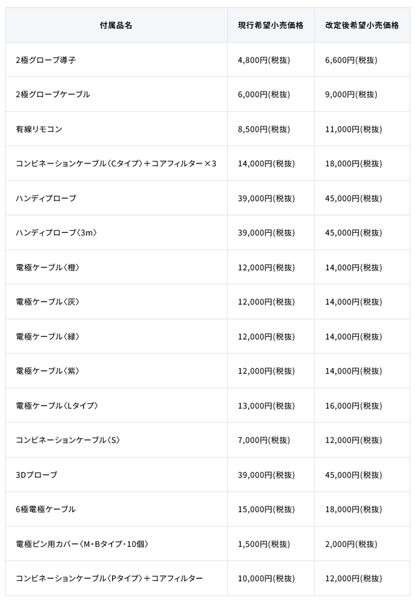This screenshot has height=601, width=415.
Task: Click the 4,800円 current price cell
Action: pos(271,60)
